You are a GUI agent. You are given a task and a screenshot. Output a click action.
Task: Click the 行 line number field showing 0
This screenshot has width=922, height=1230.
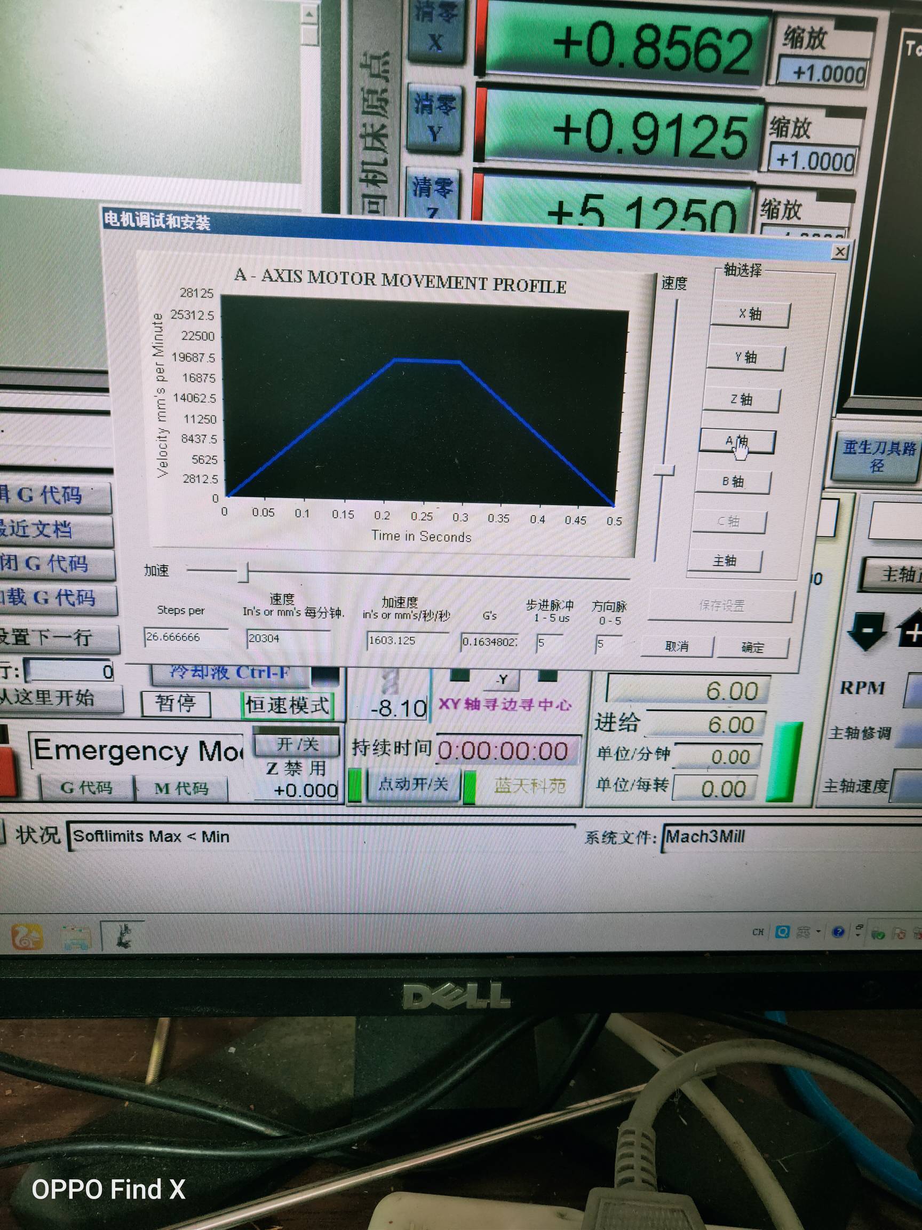[69, 671]
